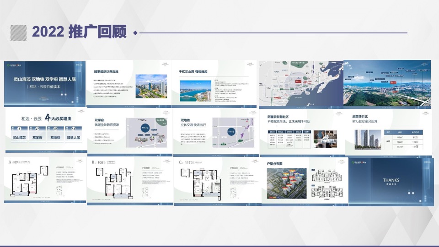Select the aerial city panorama slide

(x=387, y=84)
